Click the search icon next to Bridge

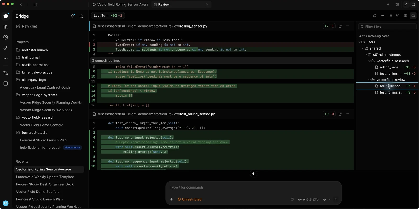[x=81, y=16]
